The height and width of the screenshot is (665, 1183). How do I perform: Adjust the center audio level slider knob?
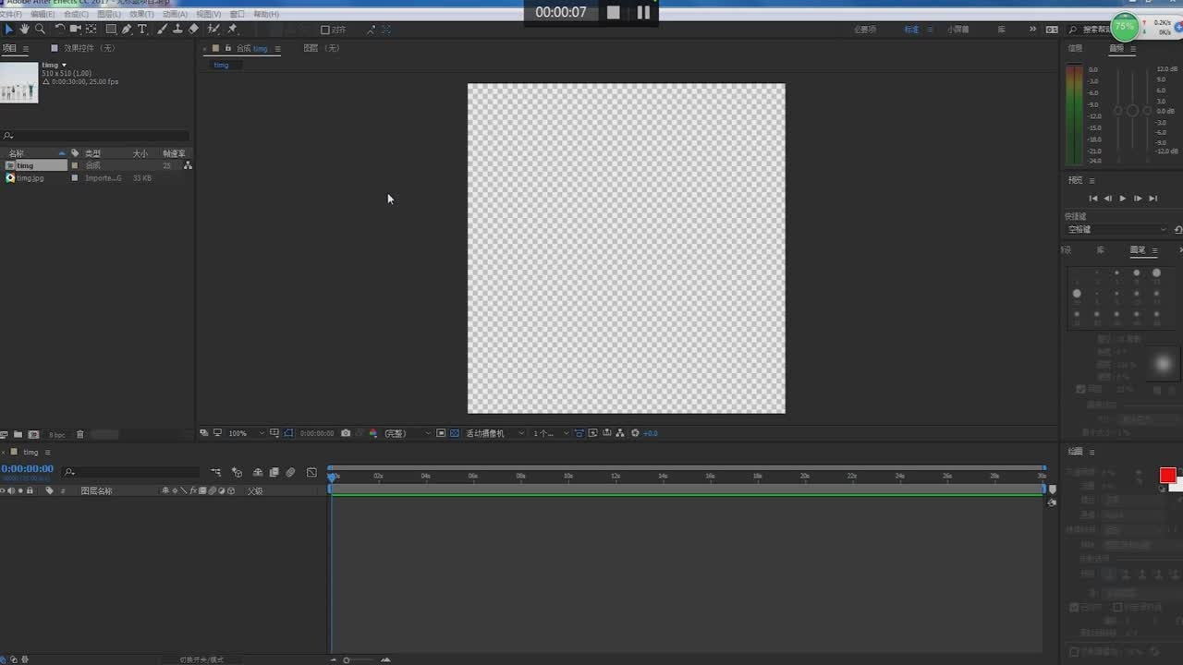(x=1132, y=111)
